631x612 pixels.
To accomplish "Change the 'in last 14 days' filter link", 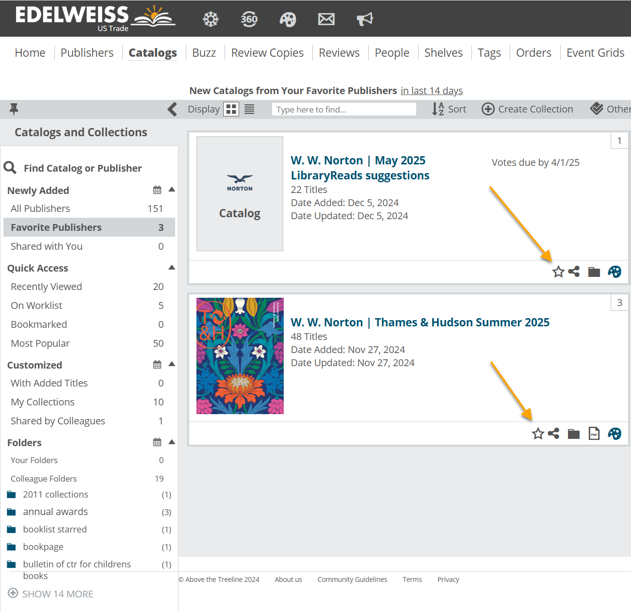I will pyautogui.click(x=431, y=91).
